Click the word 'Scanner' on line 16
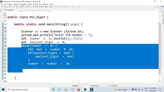 click(x=27, y=31)
